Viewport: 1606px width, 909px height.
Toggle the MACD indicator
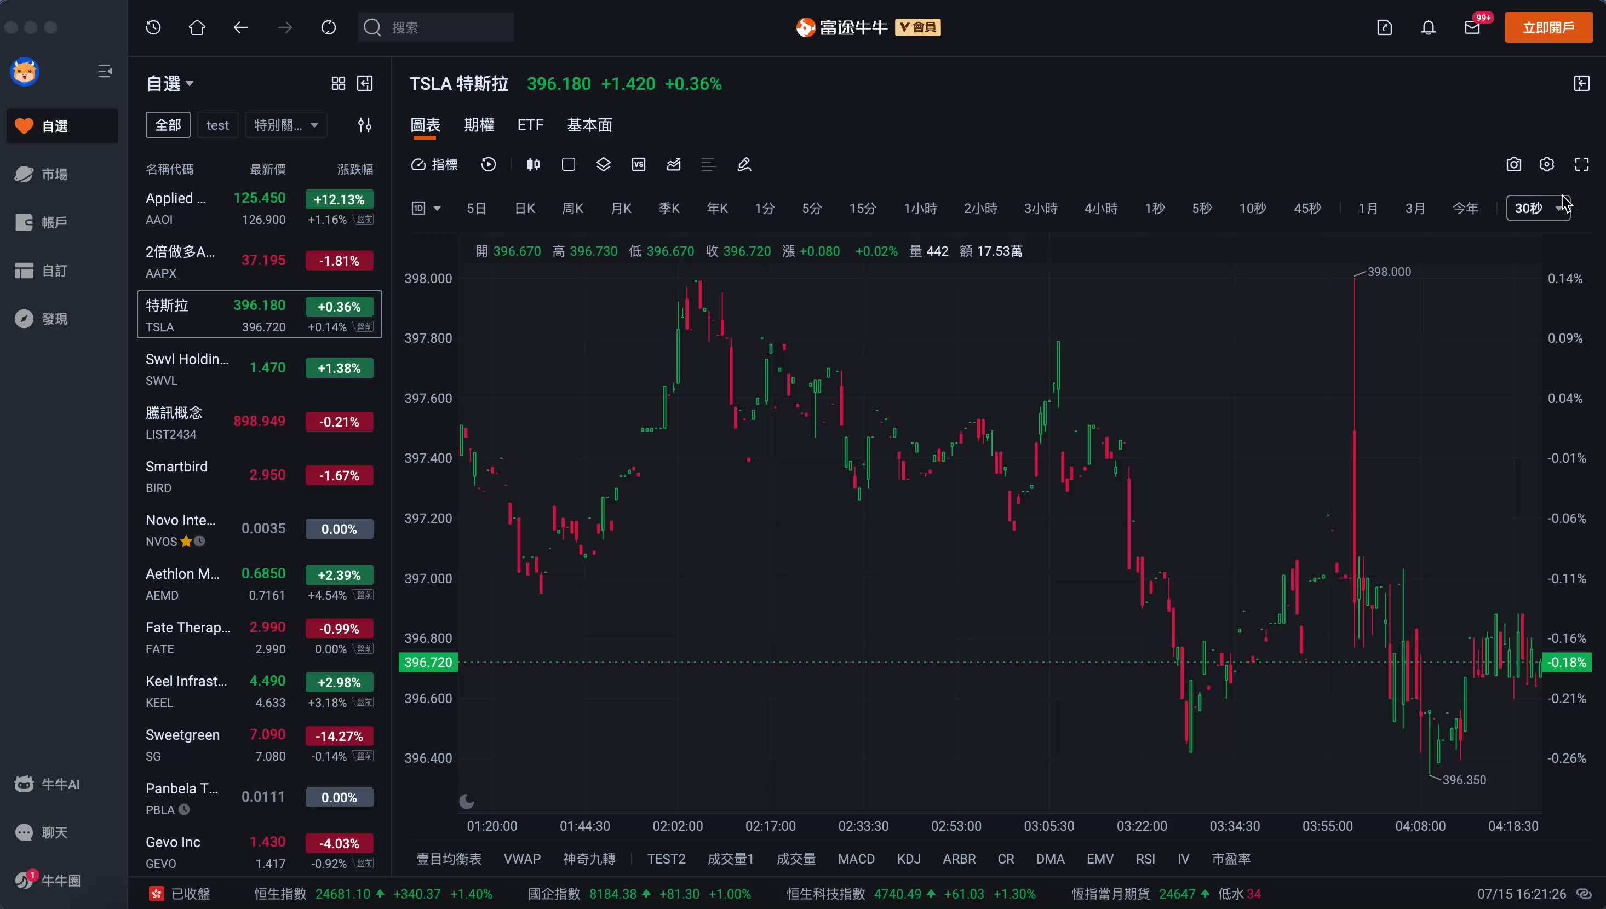pos(856,859)
